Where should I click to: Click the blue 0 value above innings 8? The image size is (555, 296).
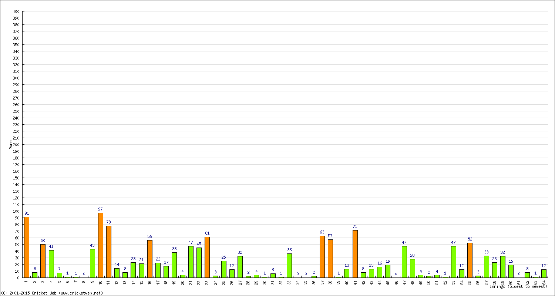coord(84,274)
